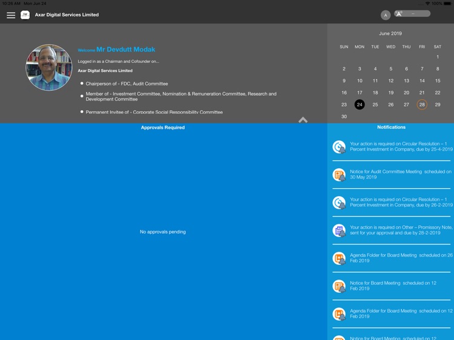This screenshot has width=454, height=340.
Task: Select June 1 on calendar
Action: pyautogui.click(x=438, y=57)
